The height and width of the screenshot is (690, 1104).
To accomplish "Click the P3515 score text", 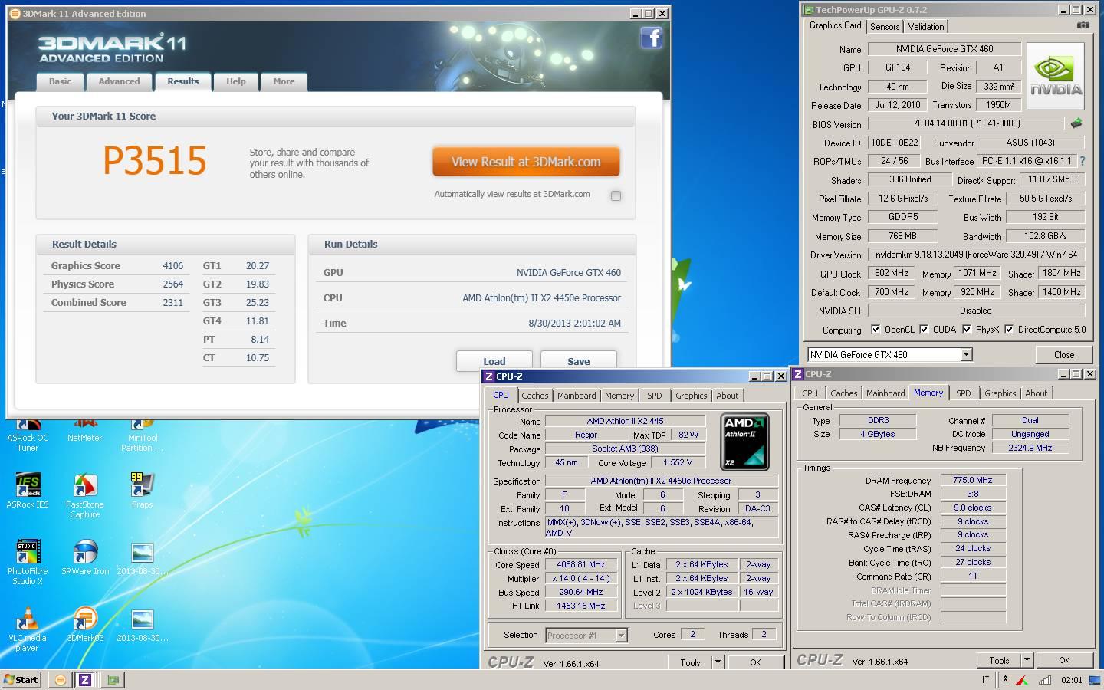I will [x=155, y=161].
